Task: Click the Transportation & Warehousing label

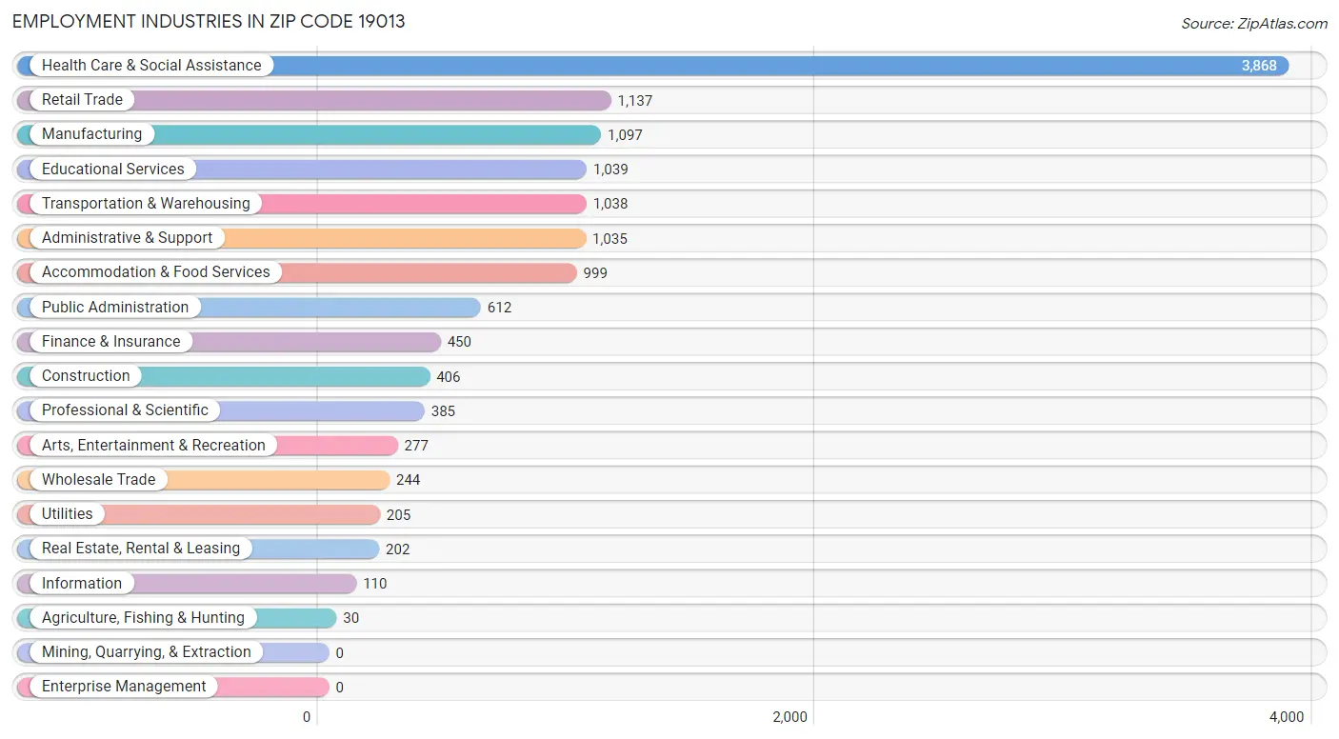Action: [146, 204]
